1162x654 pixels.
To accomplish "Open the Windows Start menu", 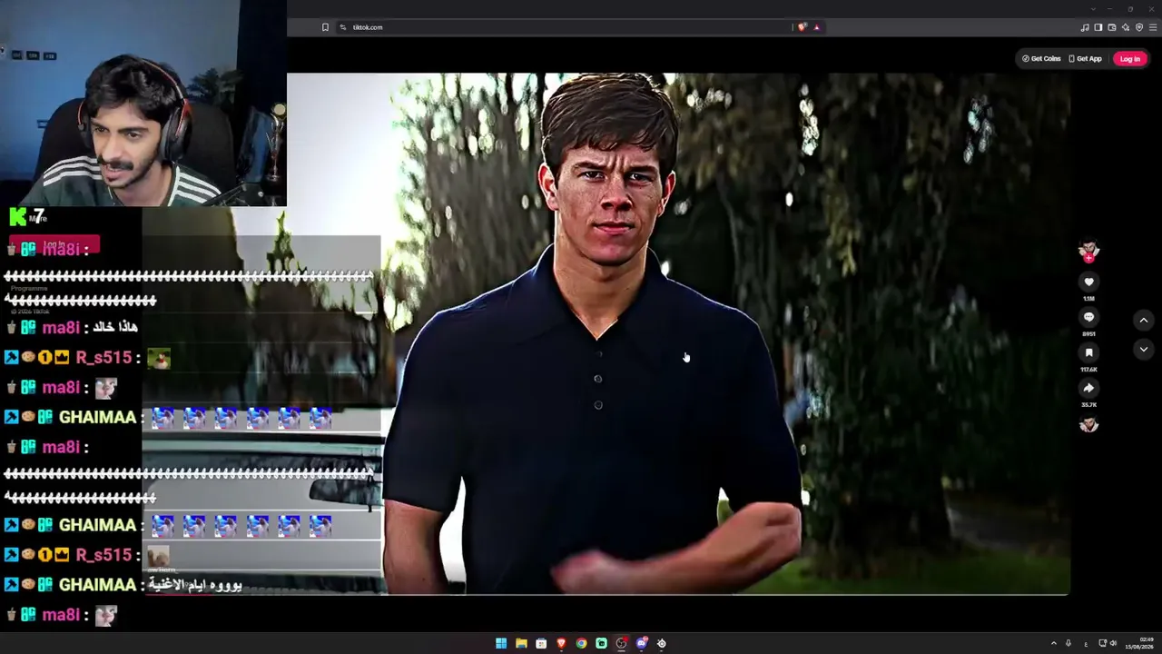I will (x=501, y=643).
